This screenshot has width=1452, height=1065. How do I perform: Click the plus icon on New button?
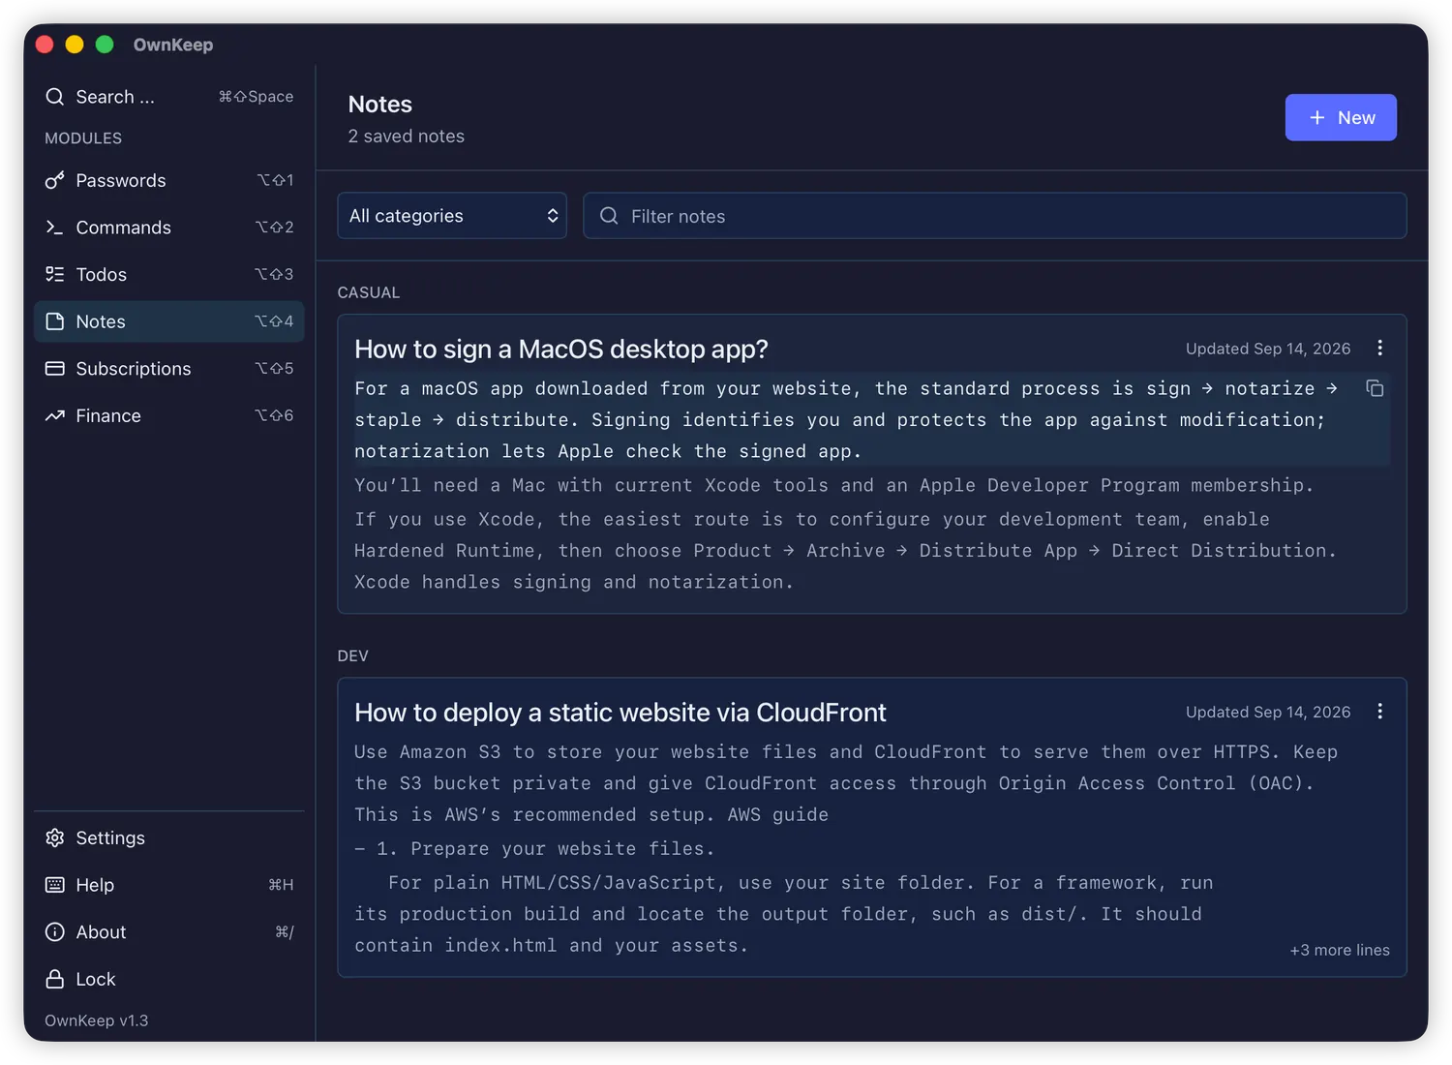coord(1317,117)
